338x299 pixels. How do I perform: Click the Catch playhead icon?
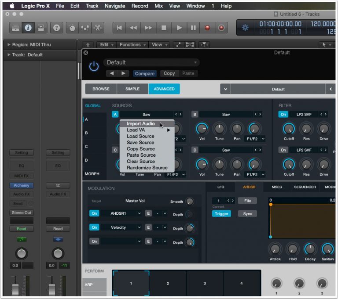click(x=204, y=45)
